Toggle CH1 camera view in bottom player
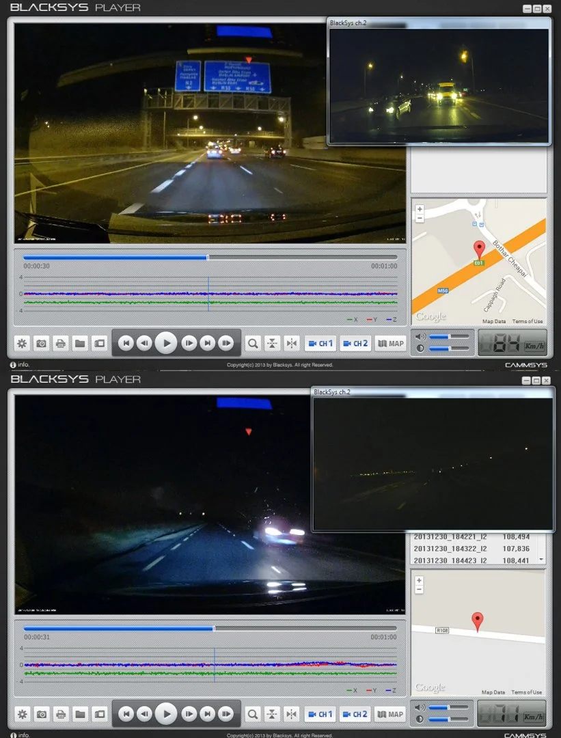This screenshot has height=738, width=561. 320,715
